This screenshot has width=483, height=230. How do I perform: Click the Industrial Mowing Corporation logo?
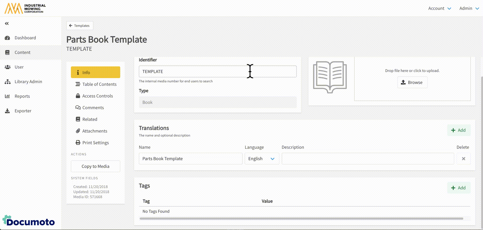click(x=25, y=8)
